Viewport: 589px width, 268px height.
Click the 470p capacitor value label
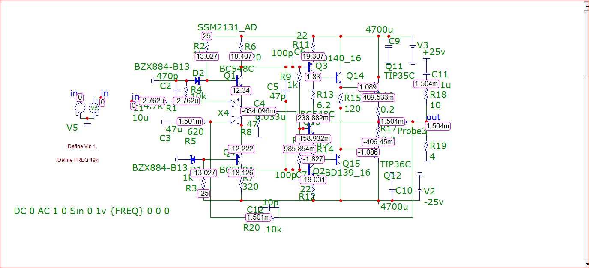point(167,76)
